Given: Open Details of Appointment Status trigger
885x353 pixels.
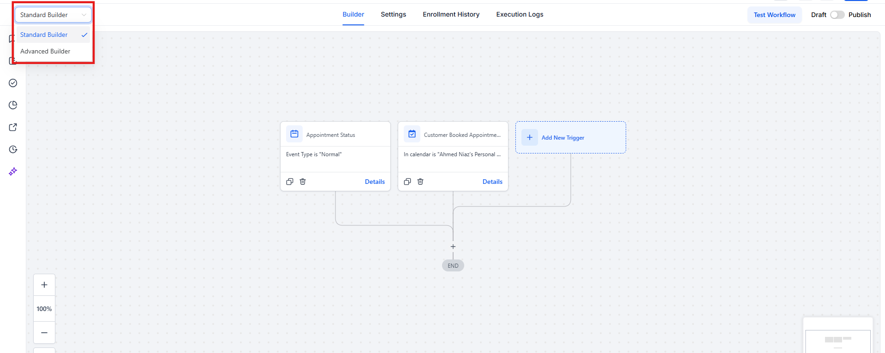Looking at the screenshot, I should (x=375, y=182).
